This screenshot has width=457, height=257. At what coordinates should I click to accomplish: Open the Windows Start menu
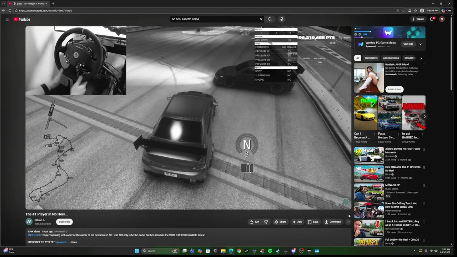tap(137, 251)
